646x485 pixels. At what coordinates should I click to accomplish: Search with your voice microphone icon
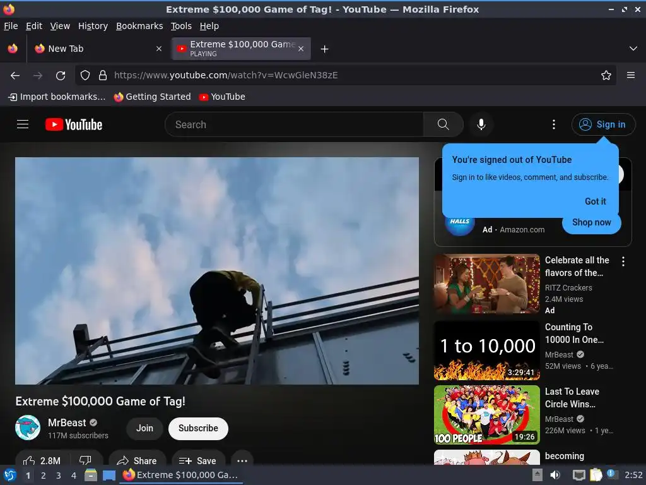(481, 124)
